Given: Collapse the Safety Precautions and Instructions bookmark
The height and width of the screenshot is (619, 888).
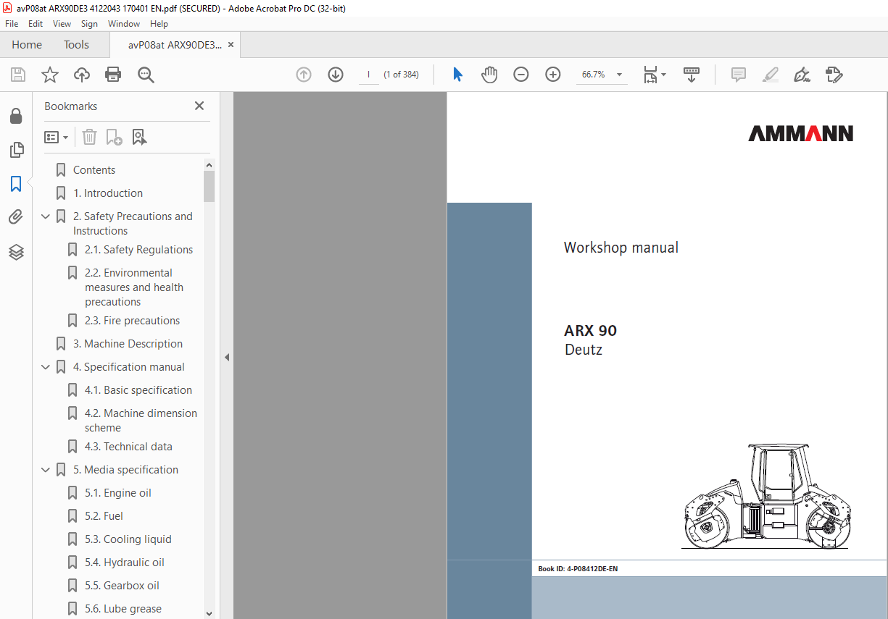Looking at the screenshot, I should 46,216.
